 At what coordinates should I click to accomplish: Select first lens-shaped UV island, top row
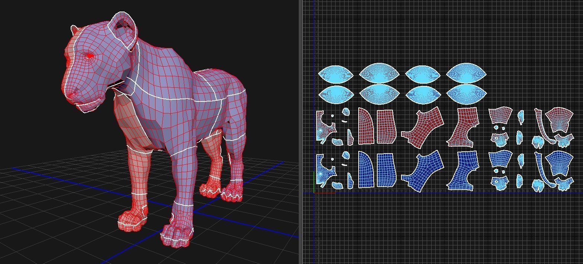coord(336,74)
